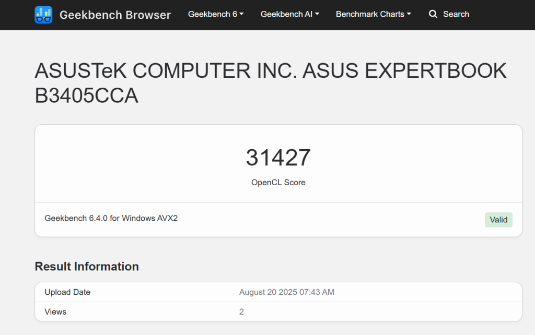Click the OpenCL Score label
The image size is (535, 335).
tap(278, 182)
